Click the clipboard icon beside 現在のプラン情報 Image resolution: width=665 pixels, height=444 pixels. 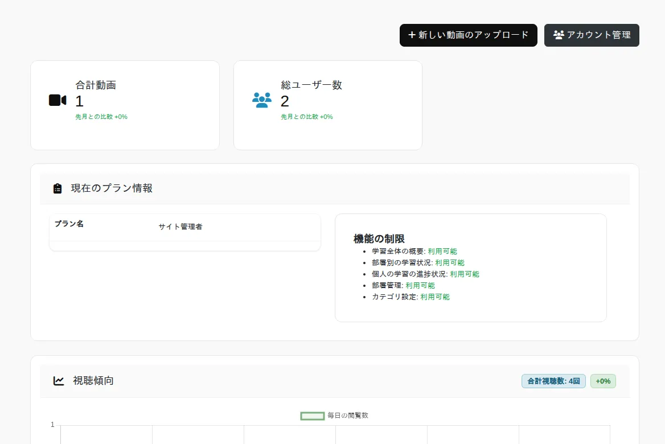tap(58, 188)
